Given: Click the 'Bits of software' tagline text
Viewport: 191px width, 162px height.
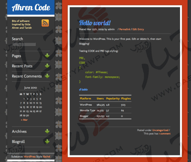Looking at the screenshot, I should 22,24.
